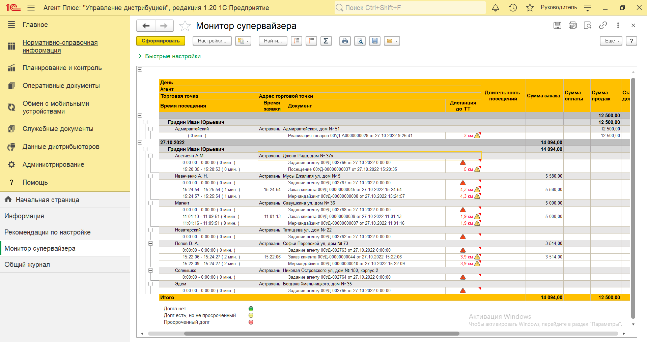647x342 pixels.
Task: Open help question mark button
Action: 631,41
